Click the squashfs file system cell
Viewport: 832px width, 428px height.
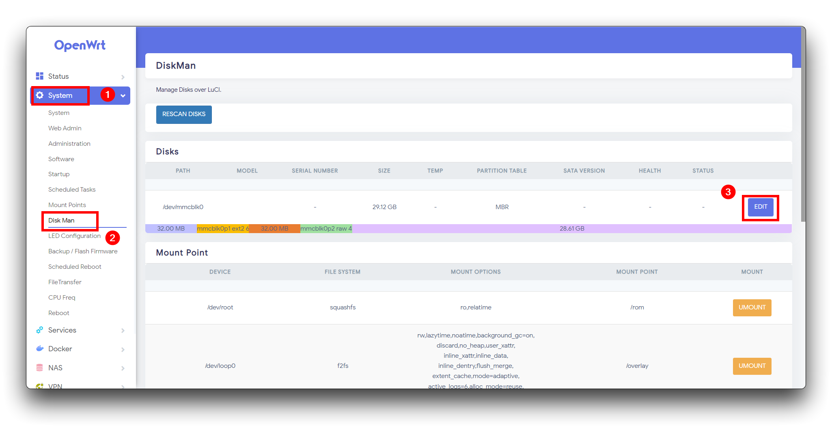(x=343, y=307)
